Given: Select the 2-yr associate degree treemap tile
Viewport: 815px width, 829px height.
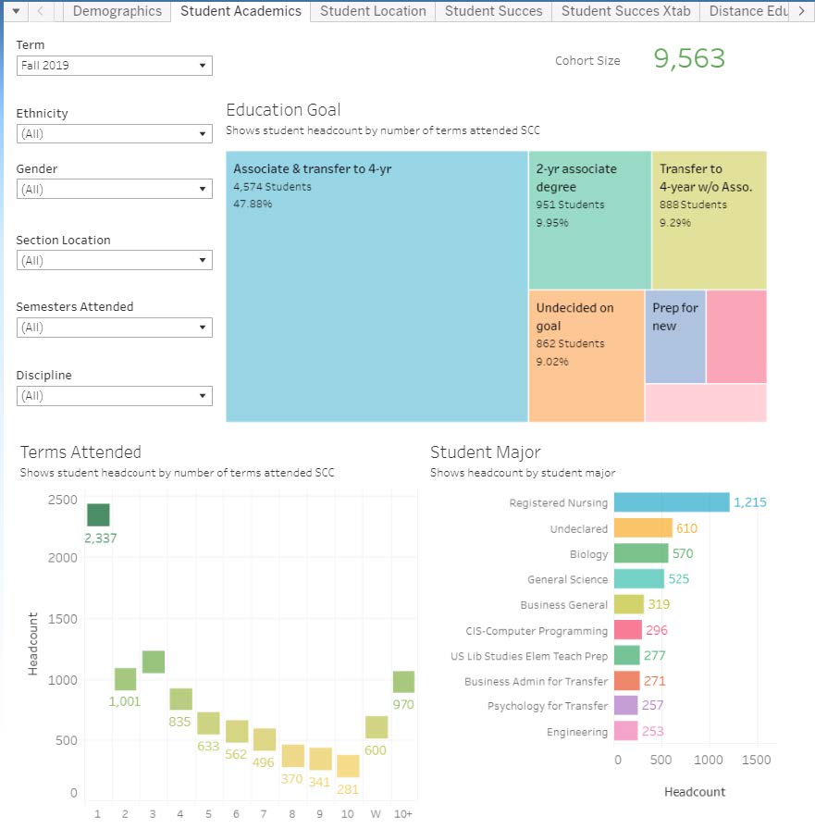Looking at the screenshot, I should point(590,220).
